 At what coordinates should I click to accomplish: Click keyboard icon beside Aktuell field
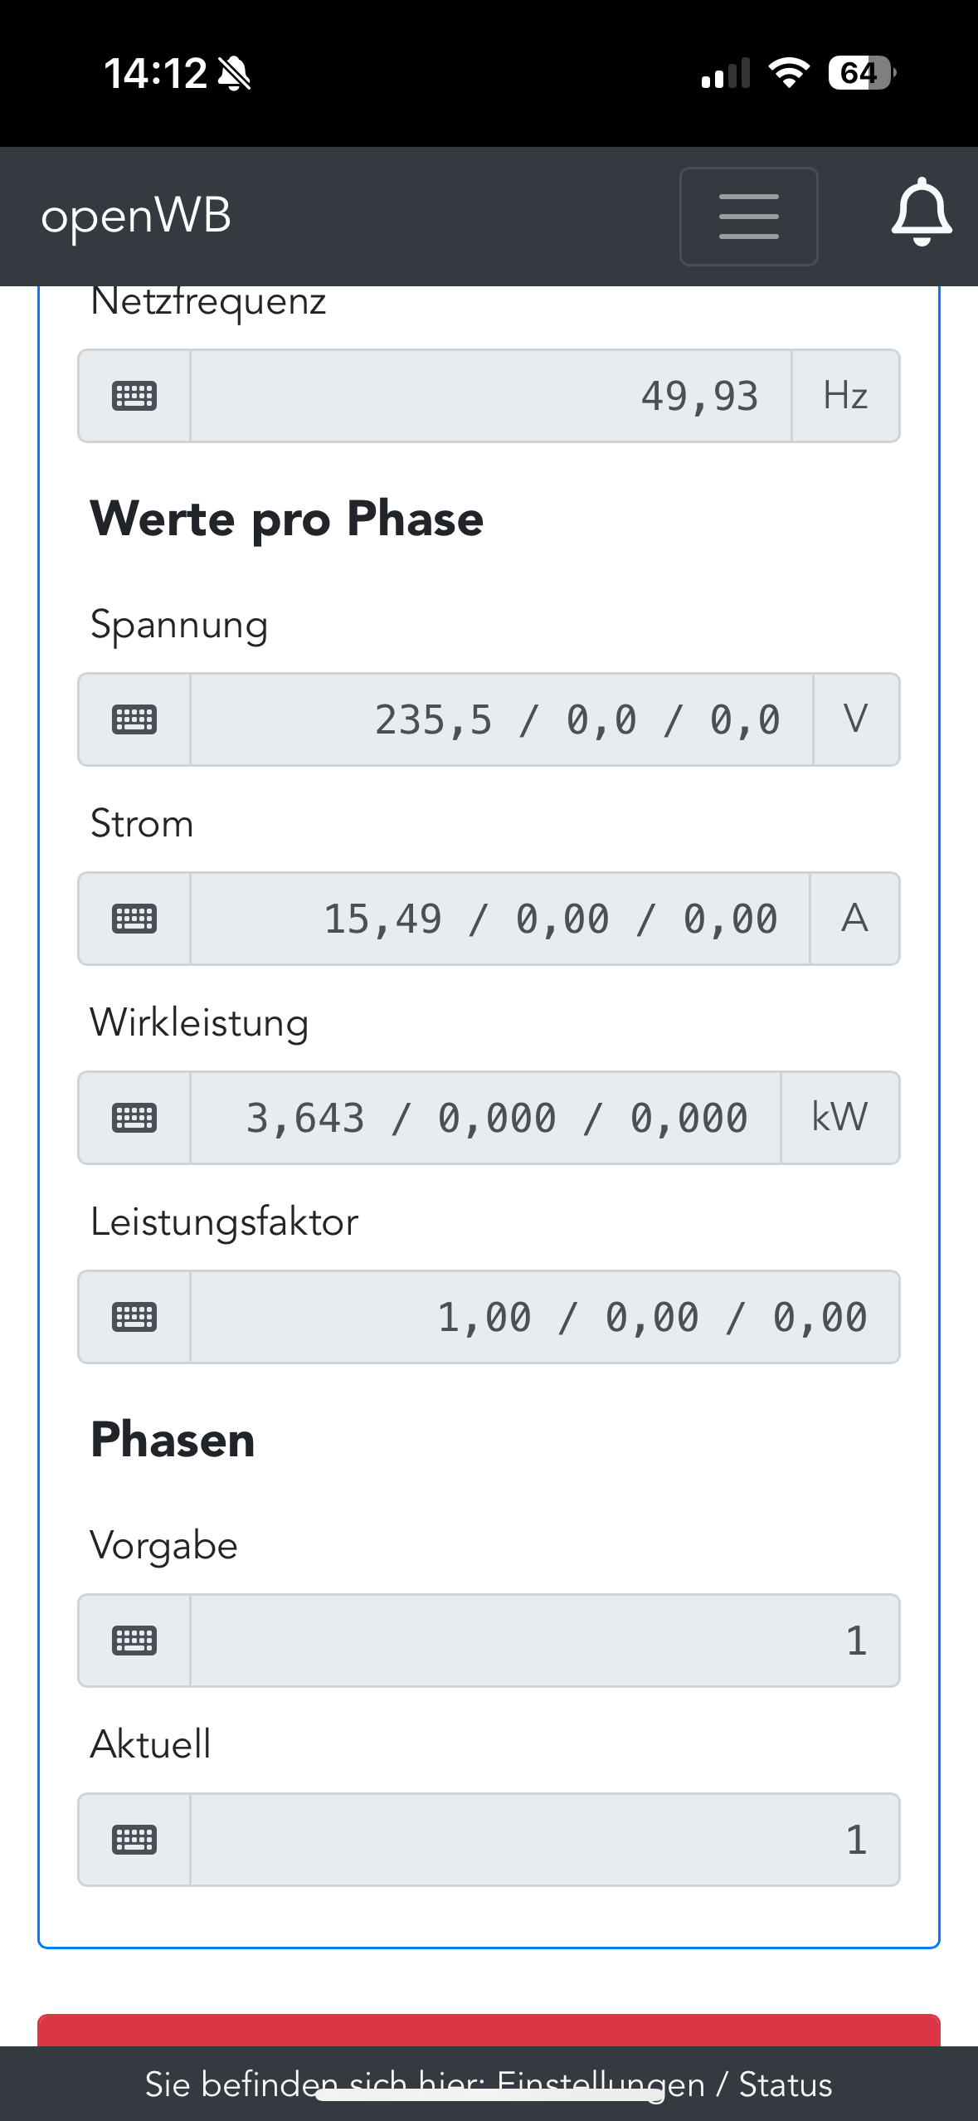134,1840
